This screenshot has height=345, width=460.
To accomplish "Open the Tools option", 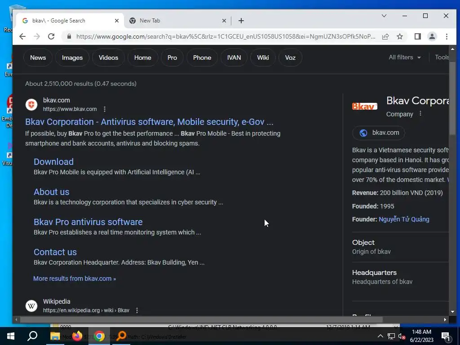I will click(x=442, y=57).
